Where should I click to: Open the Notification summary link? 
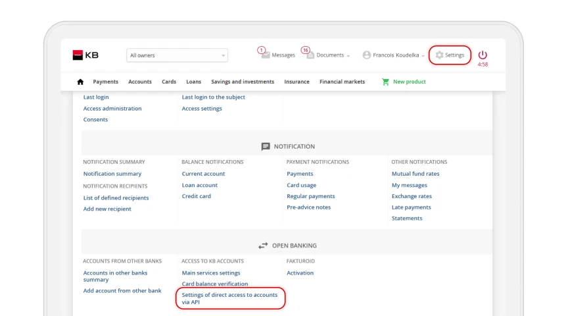[112, 173]
